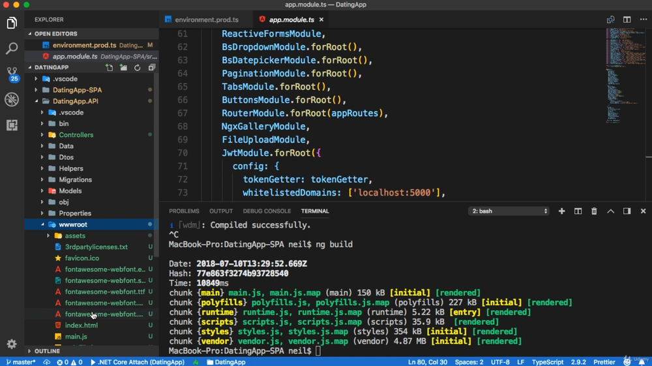The image size is (652, 366).
Task: Open editor more actions ellipsis
Action: [x=644, y=20]
